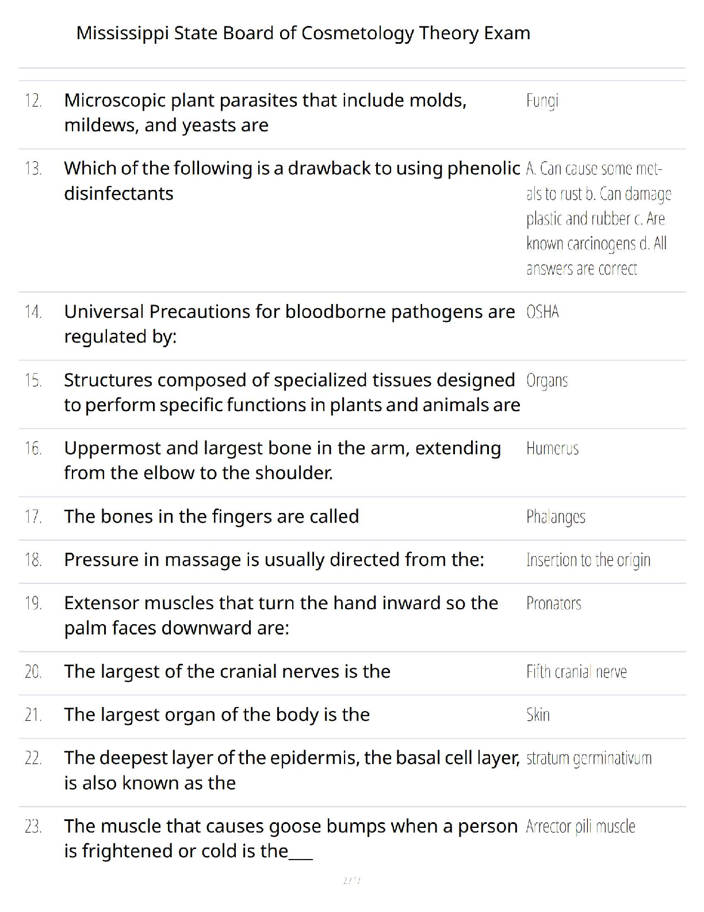Click 'Arrector pili muscle' answer
The height and width of the screenshot is (912, 704).
[580, 827]
